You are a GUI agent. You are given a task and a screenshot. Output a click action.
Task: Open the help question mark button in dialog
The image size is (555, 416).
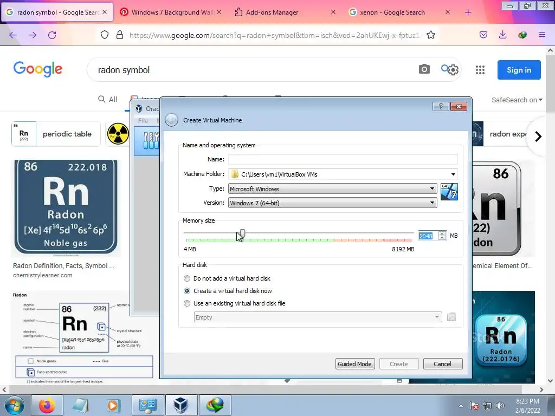441,107
